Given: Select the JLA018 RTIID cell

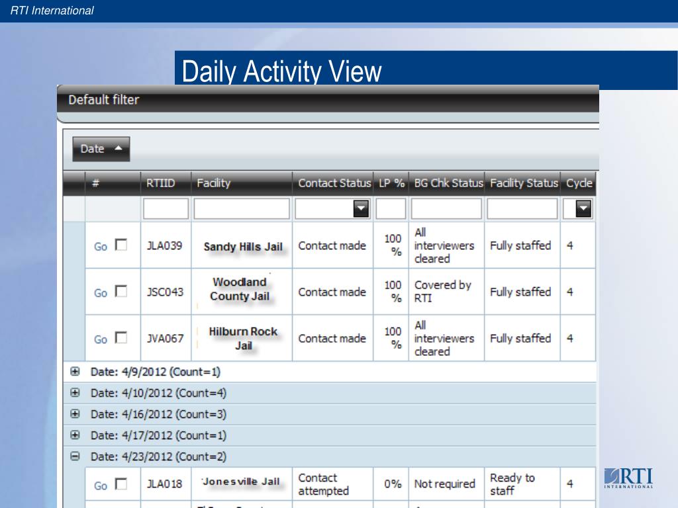Looking at the screenshot, I should click(165, 484).
